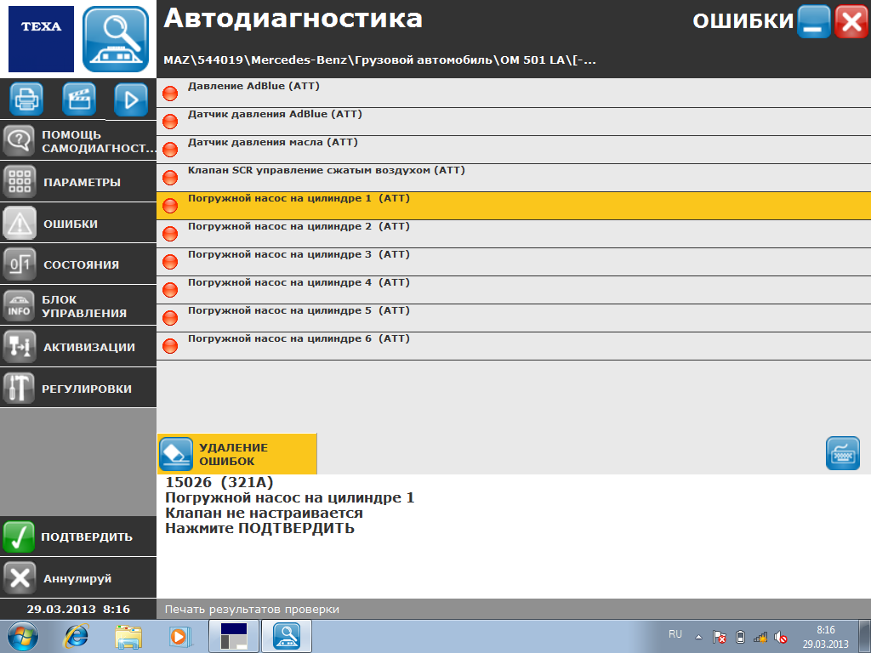This screenshot has width=871, height=653.
Task: Click the Action Center flag tray icon
Action: [x=720, y=637]
